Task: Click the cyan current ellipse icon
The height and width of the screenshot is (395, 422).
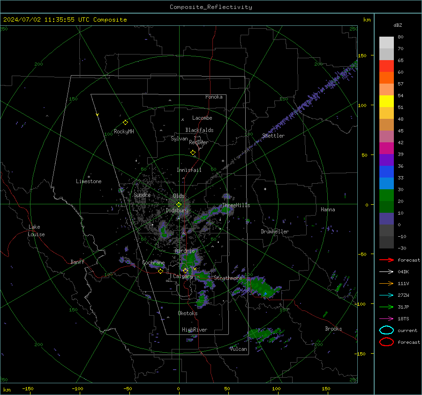Action: coord(386,330)
